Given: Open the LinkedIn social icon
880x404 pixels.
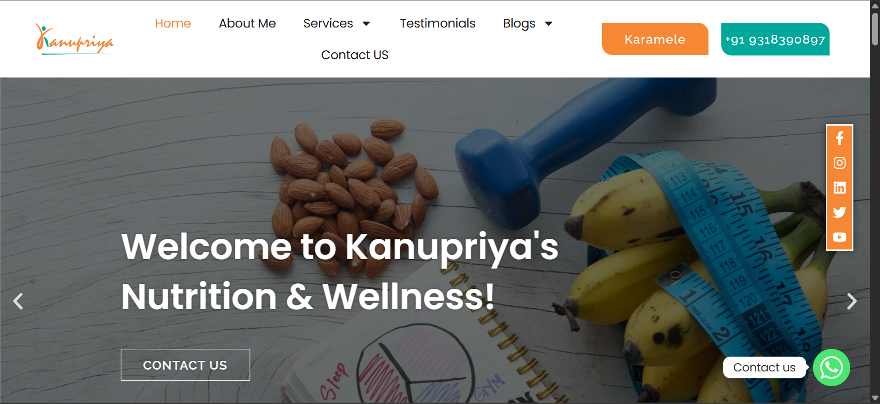Looking at the screenshot, I should 839,188.
